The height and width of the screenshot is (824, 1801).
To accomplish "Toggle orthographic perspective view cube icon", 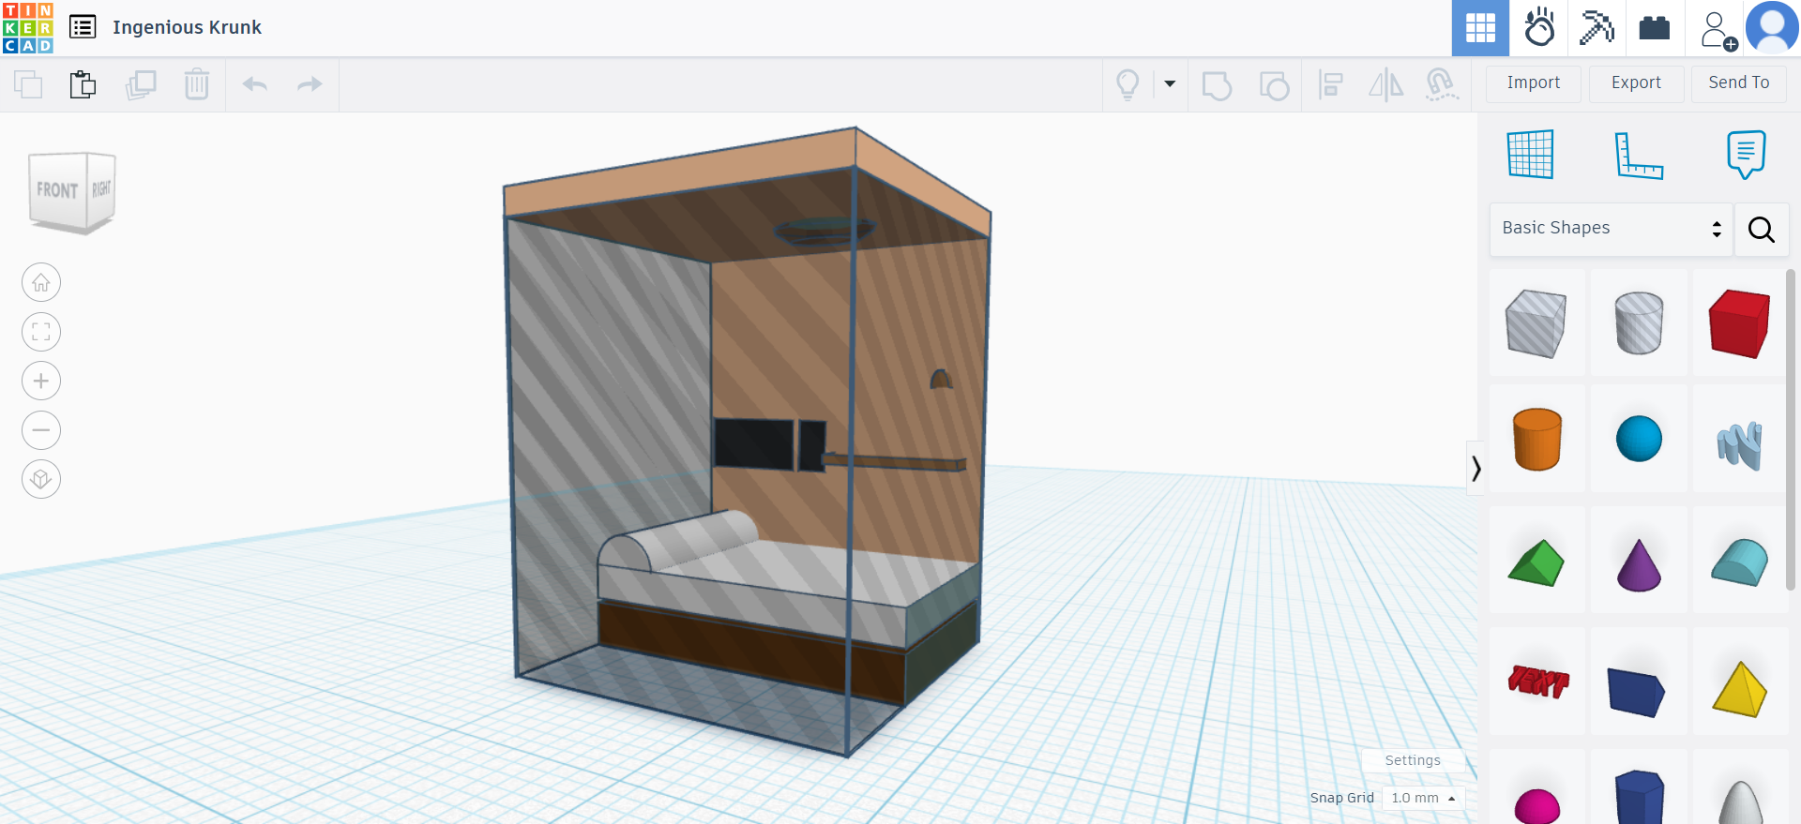I will tap(41, 479).
